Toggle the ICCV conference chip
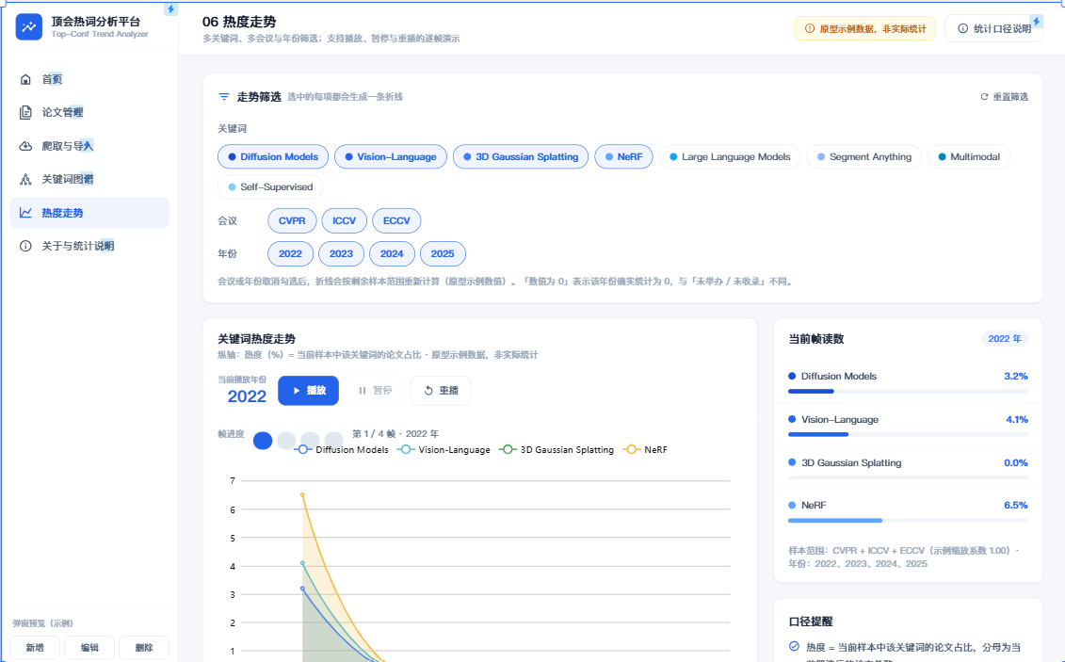This screenshot has width=1065, height=662. pyautogui.click(x=345, y=220)
